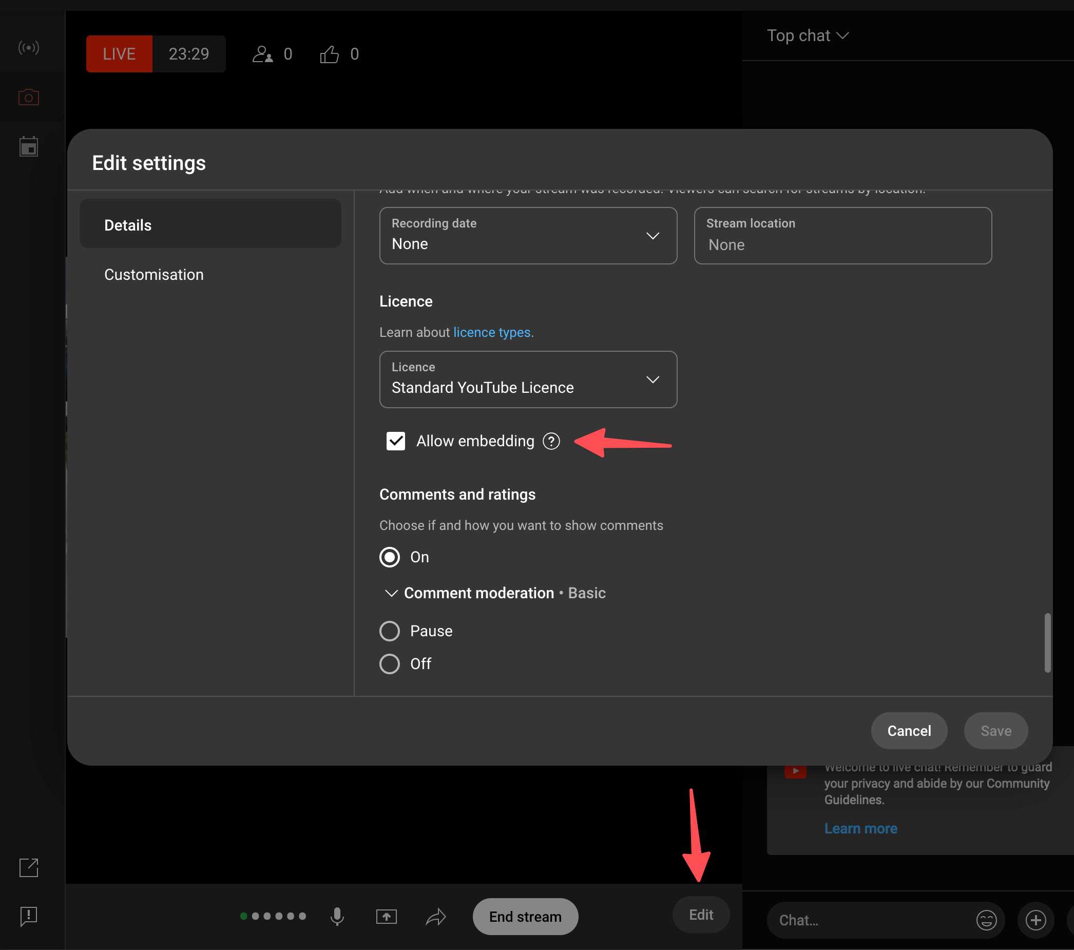The height and width of the screenshot is (950, 1074).
Task: Click the share arrow icon
Action: click(x=435, y=917)
